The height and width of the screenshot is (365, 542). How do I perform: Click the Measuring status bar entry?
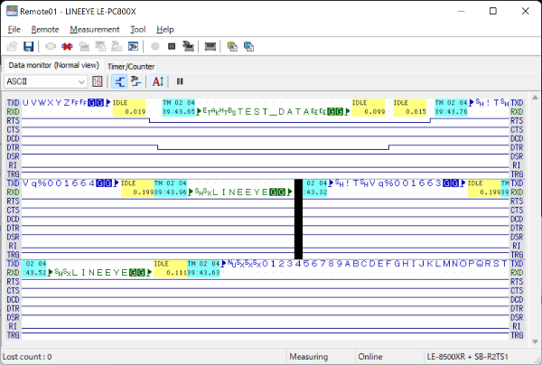(309, 356)
